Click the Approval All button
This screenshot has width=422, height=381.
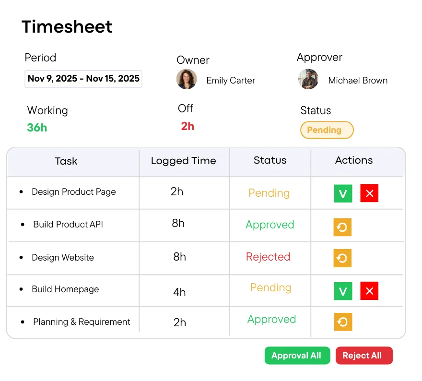click(297, 356)
